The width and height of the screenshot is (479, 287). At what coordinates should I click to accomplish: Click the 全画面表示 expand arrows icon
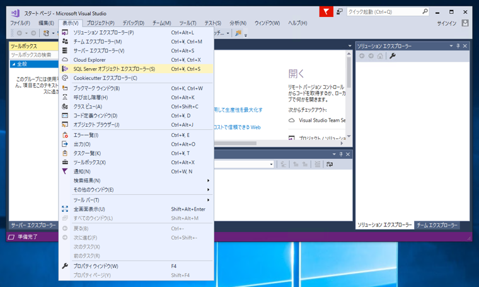tap(65, 209)
